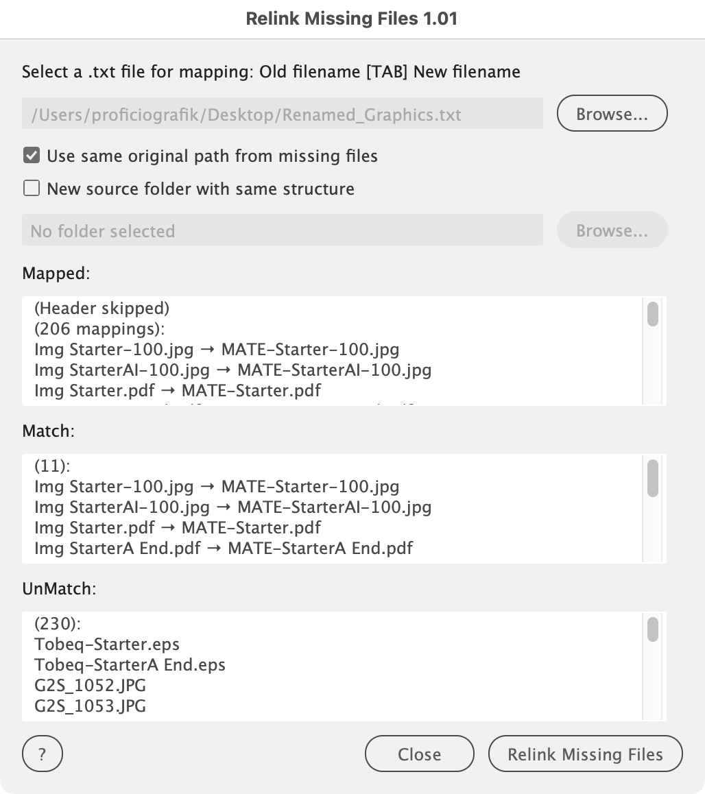Close the Relink Missing Files dialog

(x=419, y=754)
